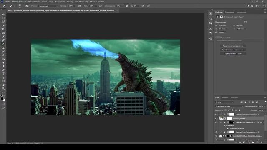Image resolution: width=267 pixels, height=150 pixels.
Task: Open the smoothing value dropdown in the options bar
Action: [x=122, y=6]
